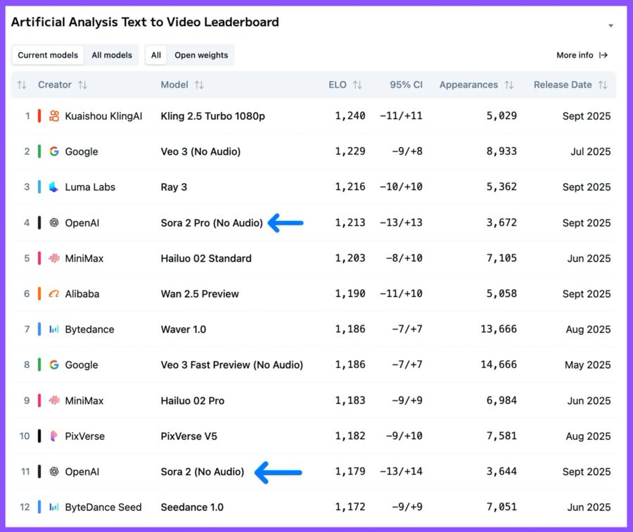Image resolution: width=633 pixels, height=532 pixels.
Task: Click the sort icon beside Creator
Action: pyautogui.click(x=83, y=85)
